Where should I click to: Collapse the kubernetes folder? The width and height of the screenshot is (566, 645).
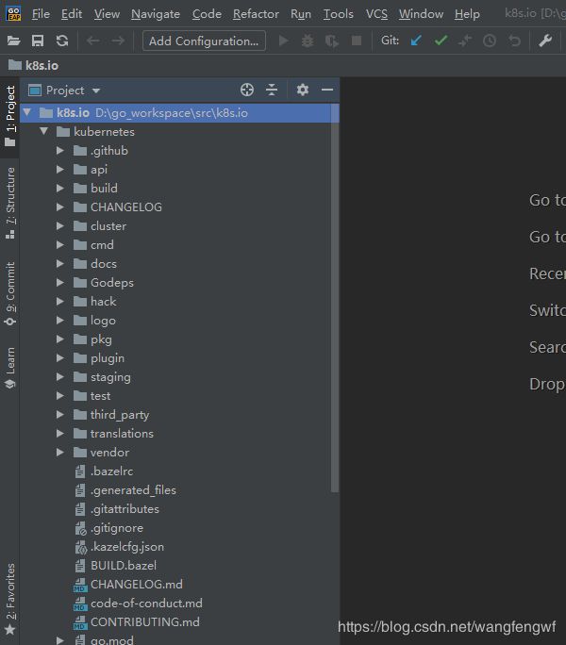coord(43,131)
